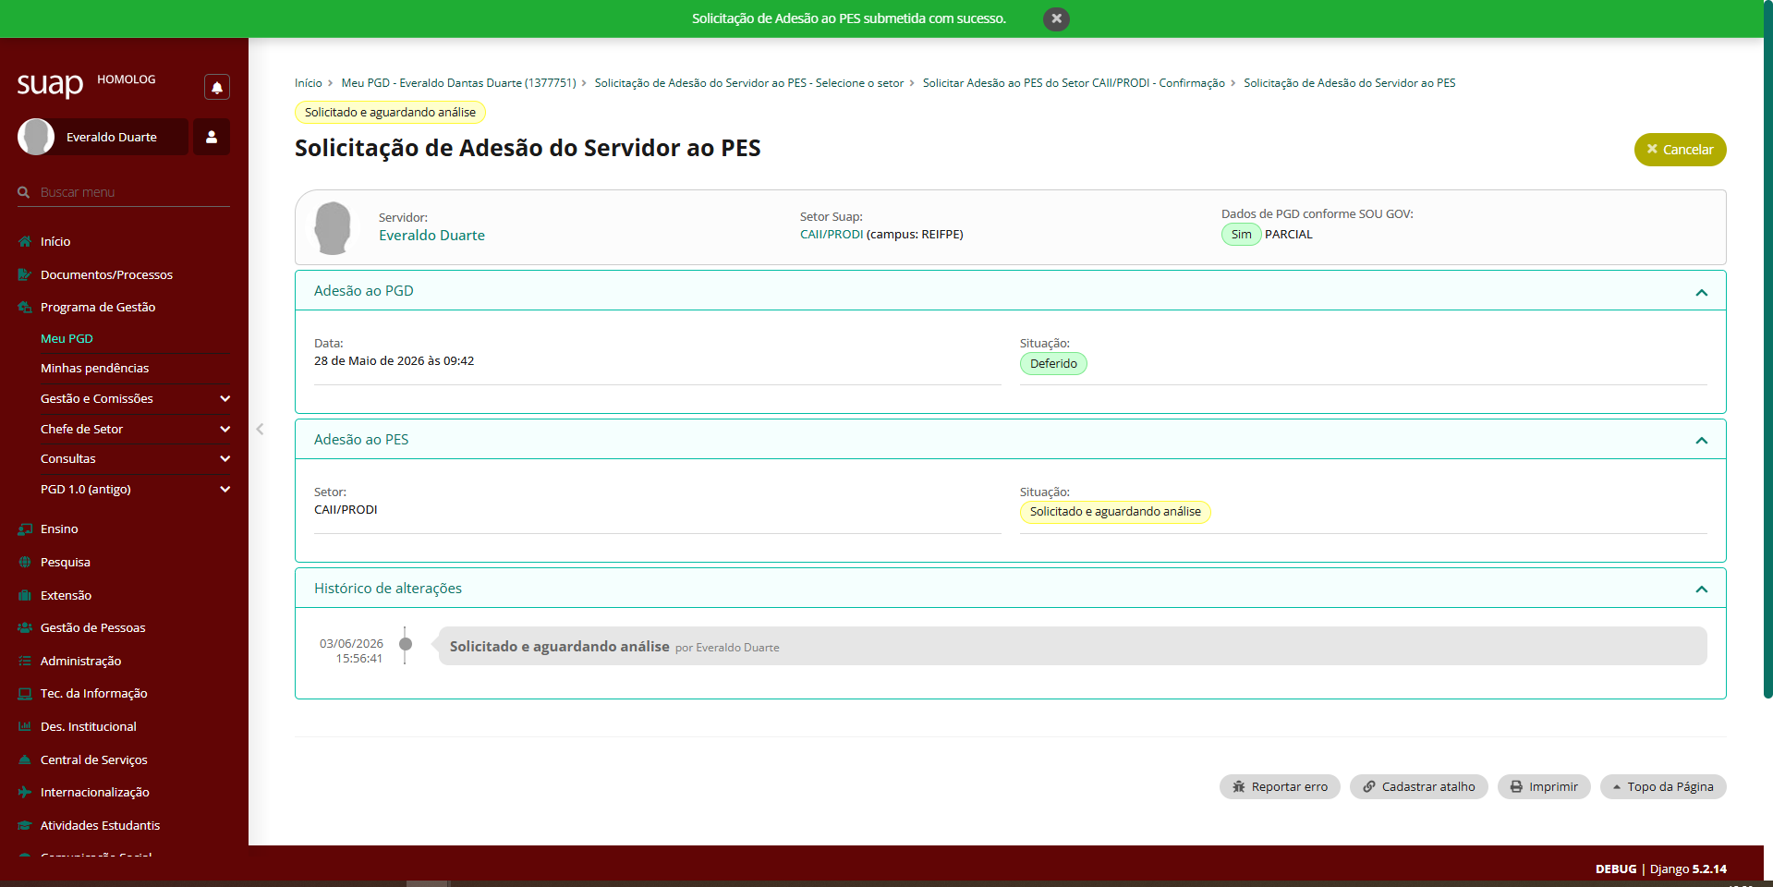
Task: Click the servidor photo placeholder in header card
Action: 333,227
